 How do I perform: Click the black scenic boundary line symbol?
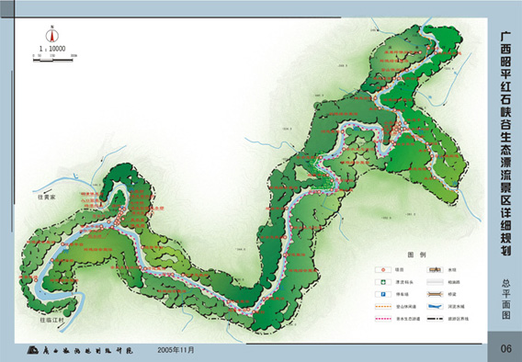click(x=435, y=319)
